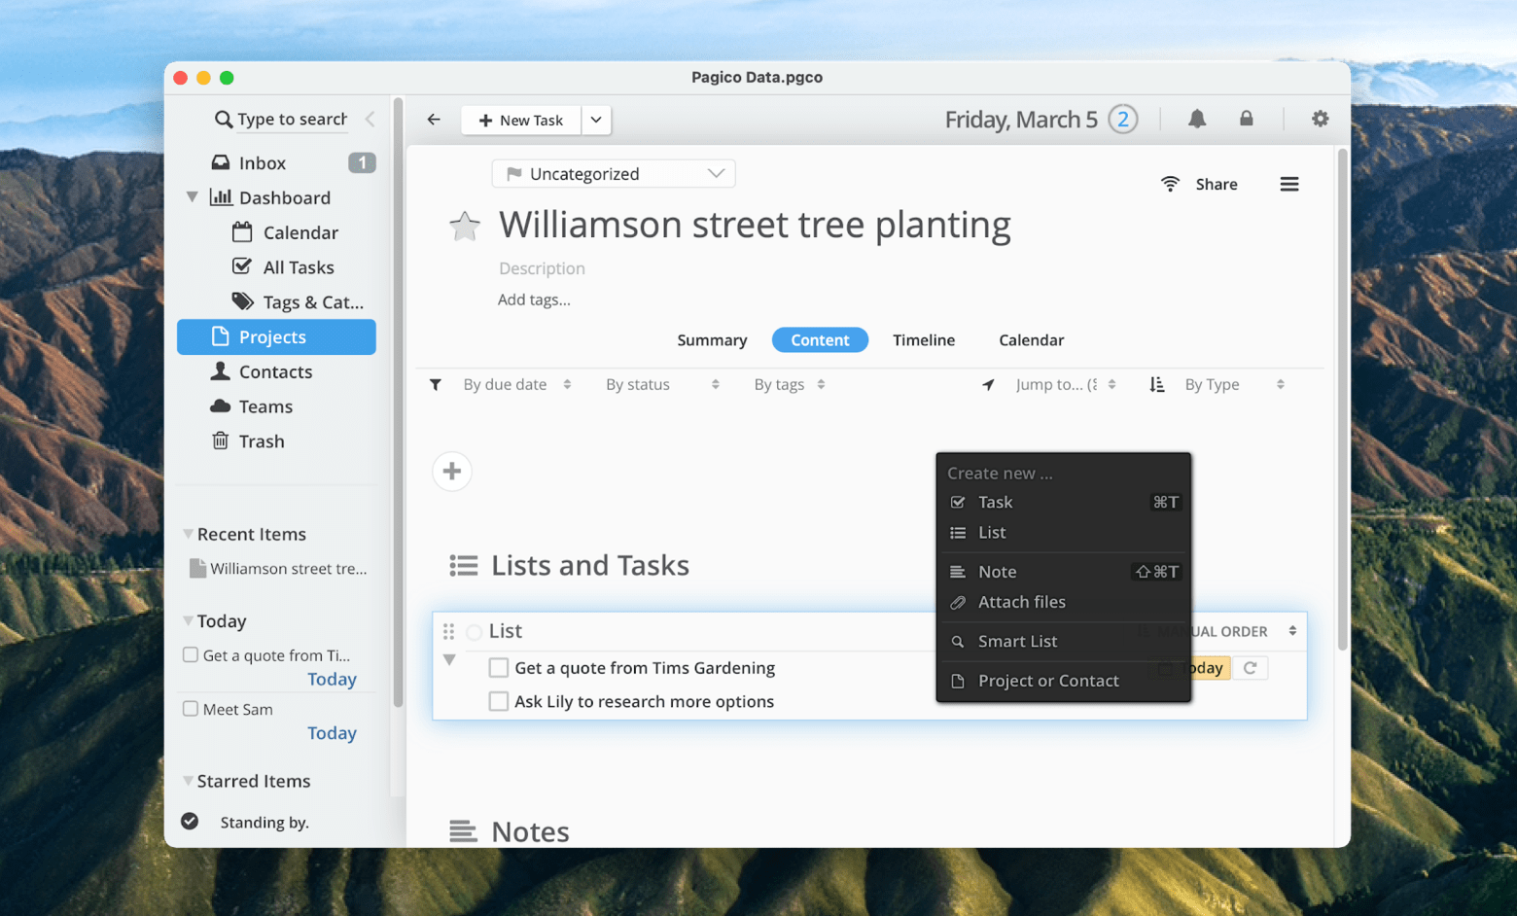Image resolution: width=1517 pixels, height=916 pixels.
Task: Click the jump-to arrow icon
Action: (x=988, y=385)
